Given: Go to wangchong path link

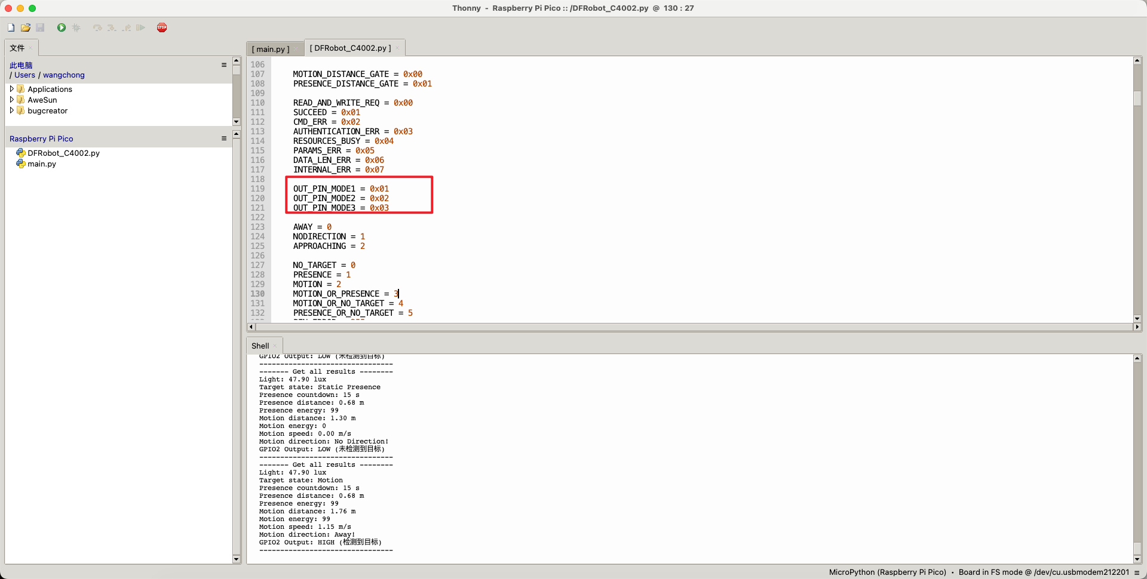Looking at the screenshot, I should pos(64,75).
